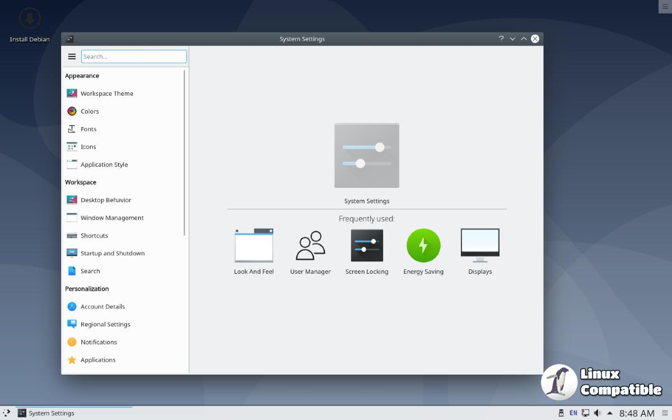Open the application launcher in the taskbar
Image resolution: width=672 pixels, height=420 pixels.
[x=7, y=413]
